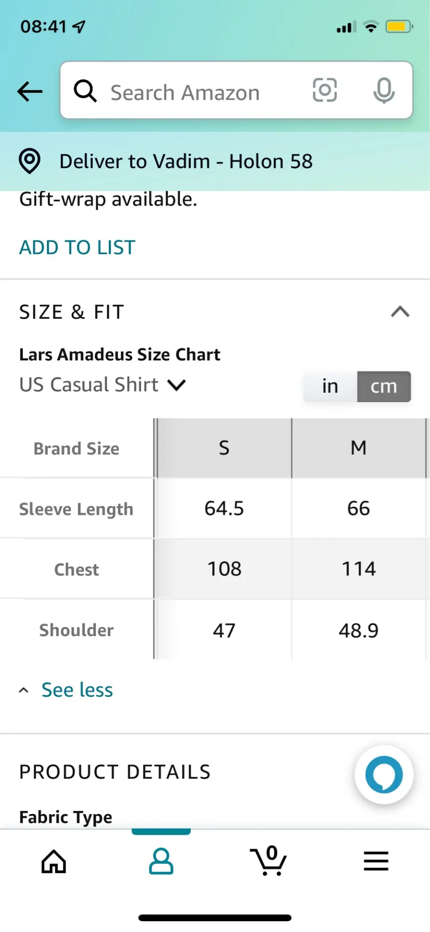This screenshot has width=430, height=932.
Task: Select the S size column header
Action: click(x=224, y=448)
